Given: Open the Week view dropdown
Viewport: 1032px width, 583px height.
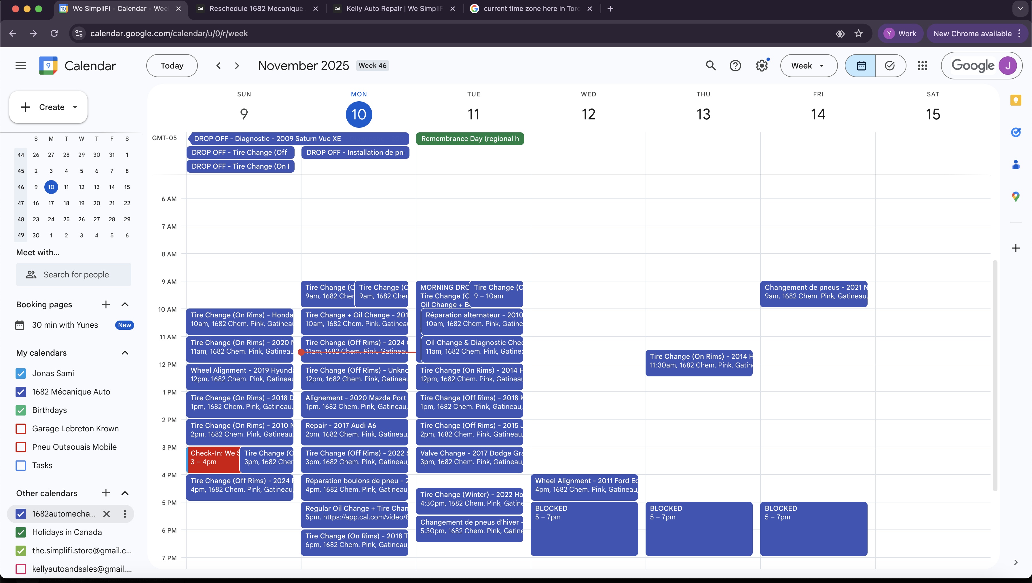Looking at the screenshot, I should coord(809,66).
